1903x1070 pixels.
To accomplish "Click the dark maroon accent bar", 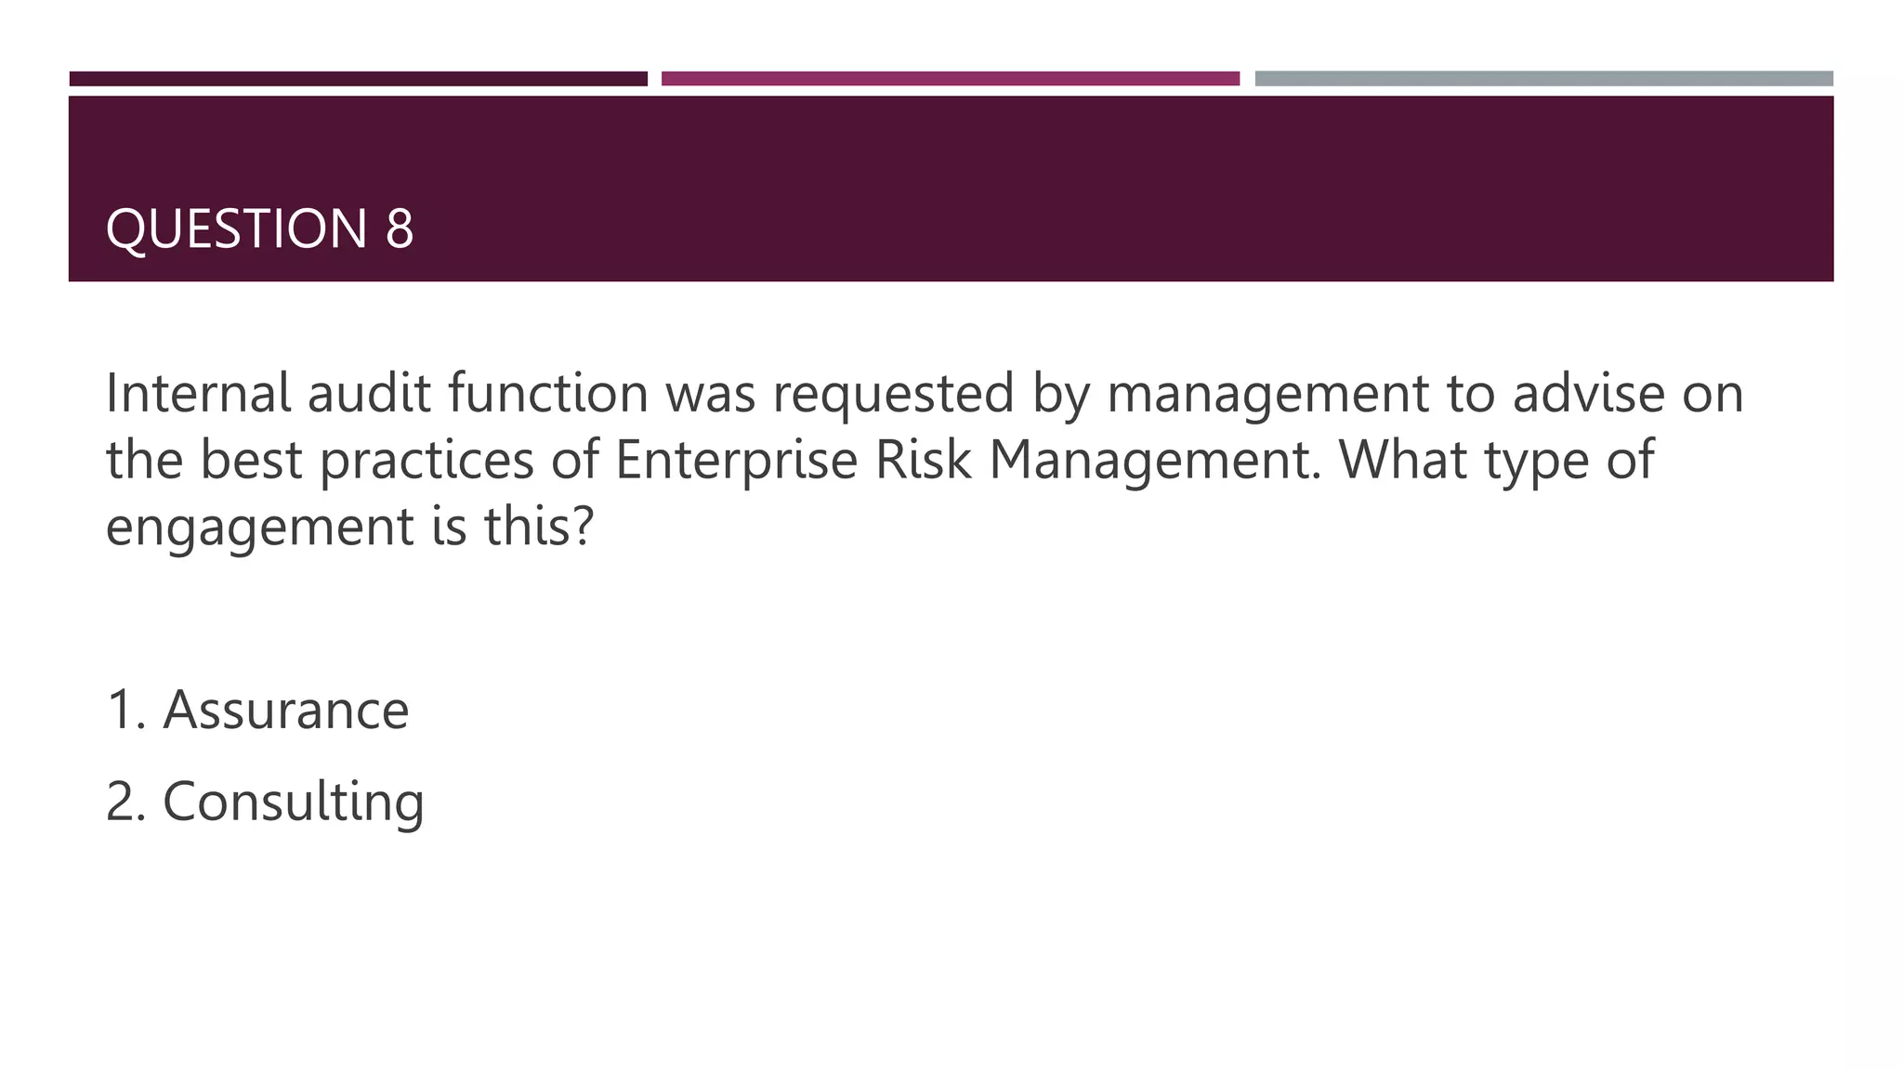I will click(358, 79).
